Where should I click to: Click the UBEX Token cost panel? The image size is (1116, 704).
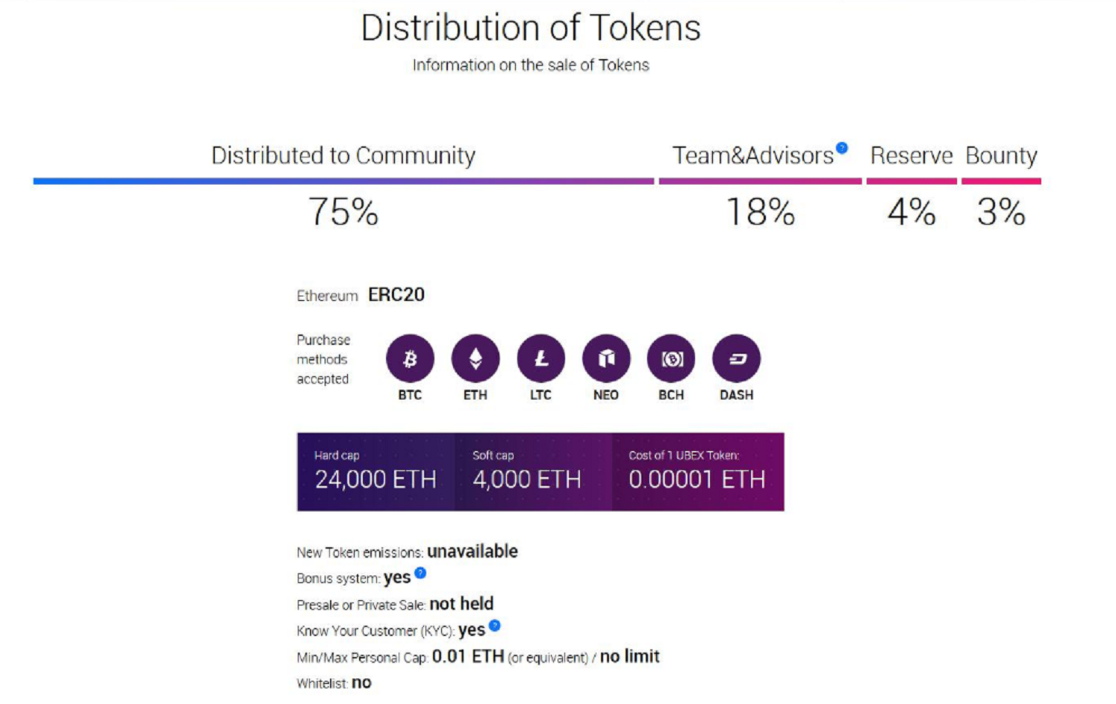(697, 471)
